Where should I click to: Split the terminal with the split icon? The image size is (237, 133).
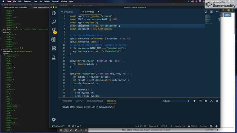click(200, 101)
